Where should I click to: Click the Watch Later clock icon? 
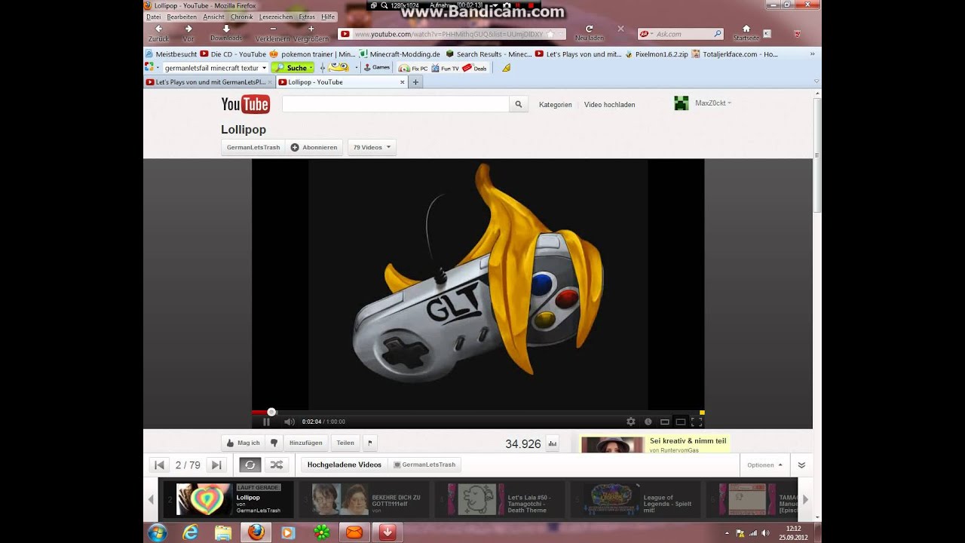648,422
